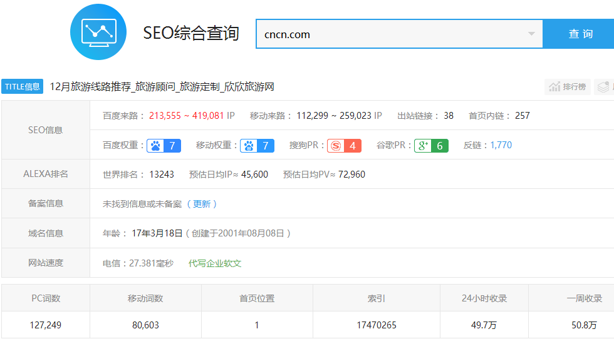Open the 排行榜 ranking button
This screenshot has width=614, height=339.
568,86
